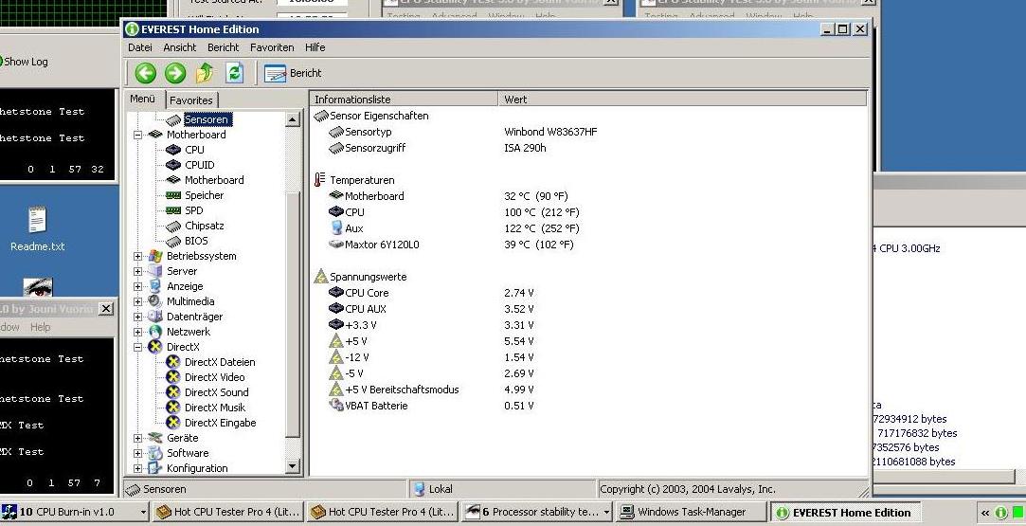Switch to Windows Task-Manager in taskbar
The width and height of the screenshot is (1026, 526).
click(692, 512)
